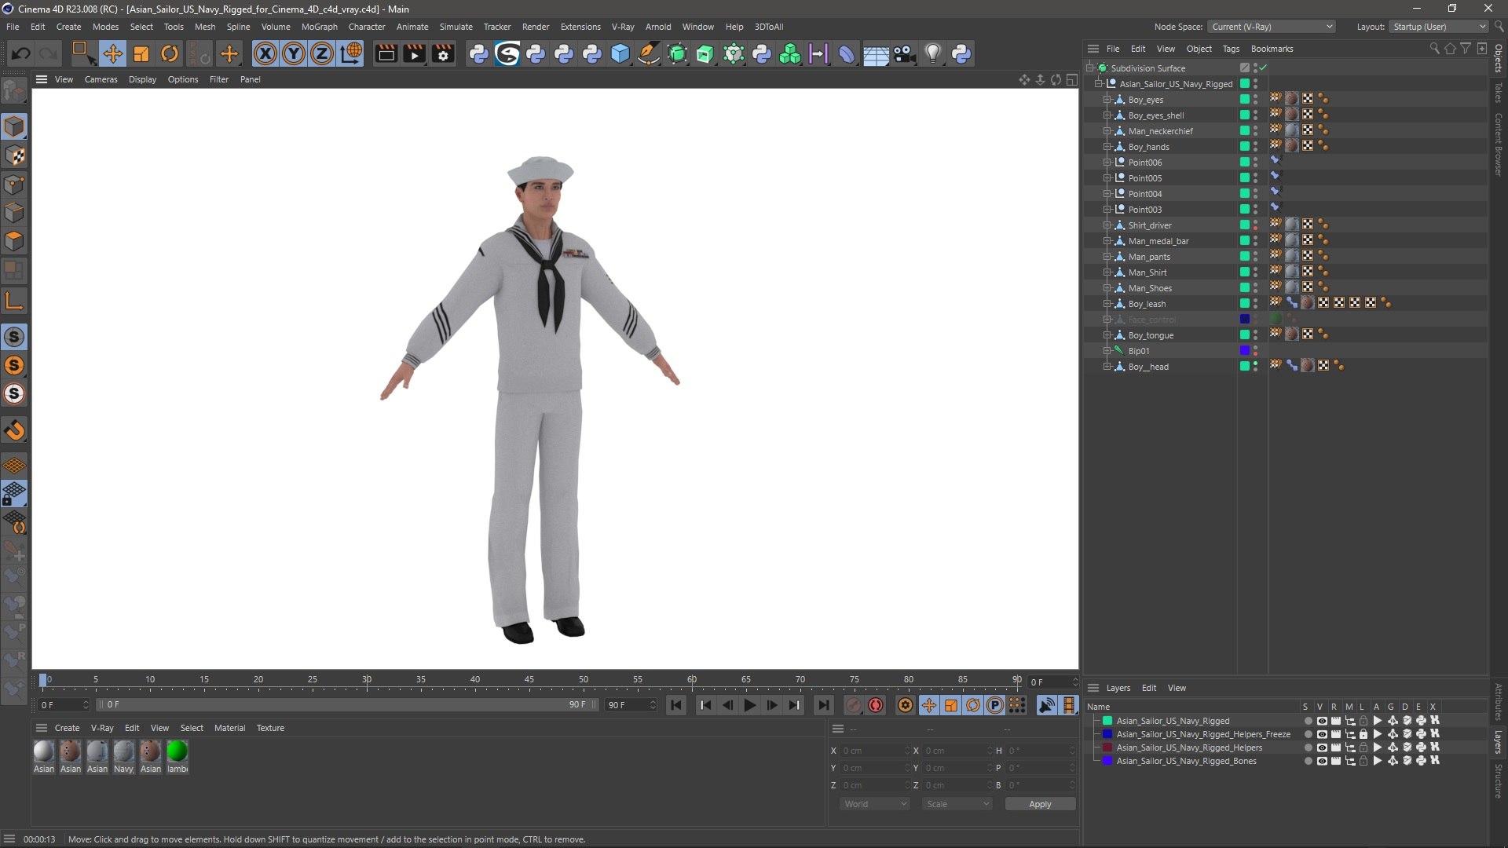Open Object Manager Bookmarks menu
Screen dimensions: 1508x848
[1272, 49]
